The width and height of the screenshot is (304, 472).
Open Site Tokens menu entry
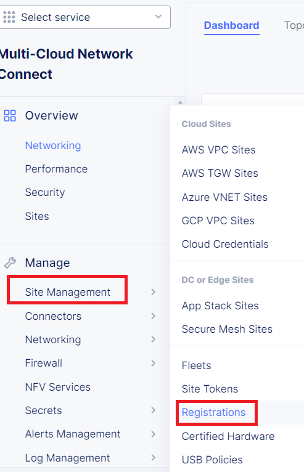(x=210, y=389)
